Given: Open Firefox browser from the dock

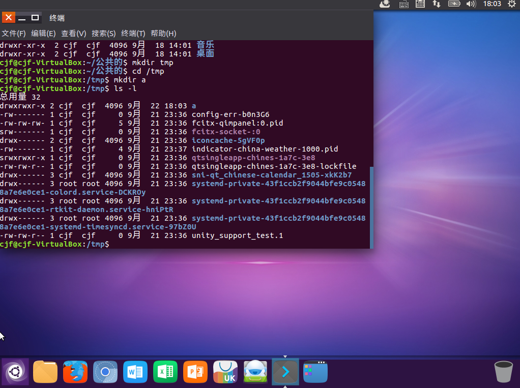Looking at the screenshot, I should click(x=75, y=372).
